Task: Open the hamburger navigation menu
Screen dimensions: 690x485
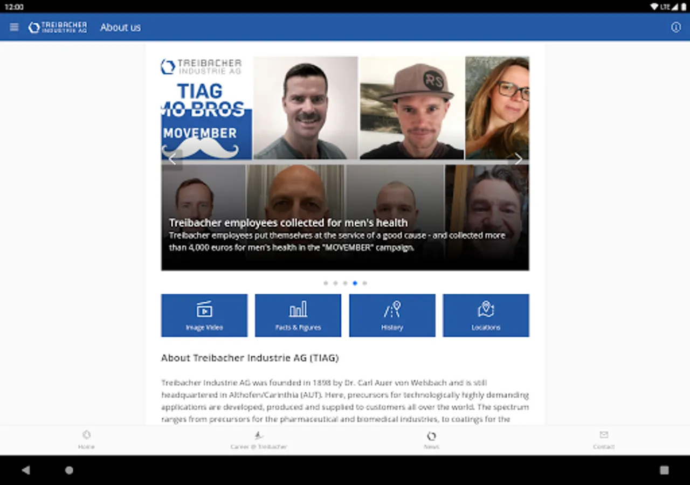Action: (14, 27)
